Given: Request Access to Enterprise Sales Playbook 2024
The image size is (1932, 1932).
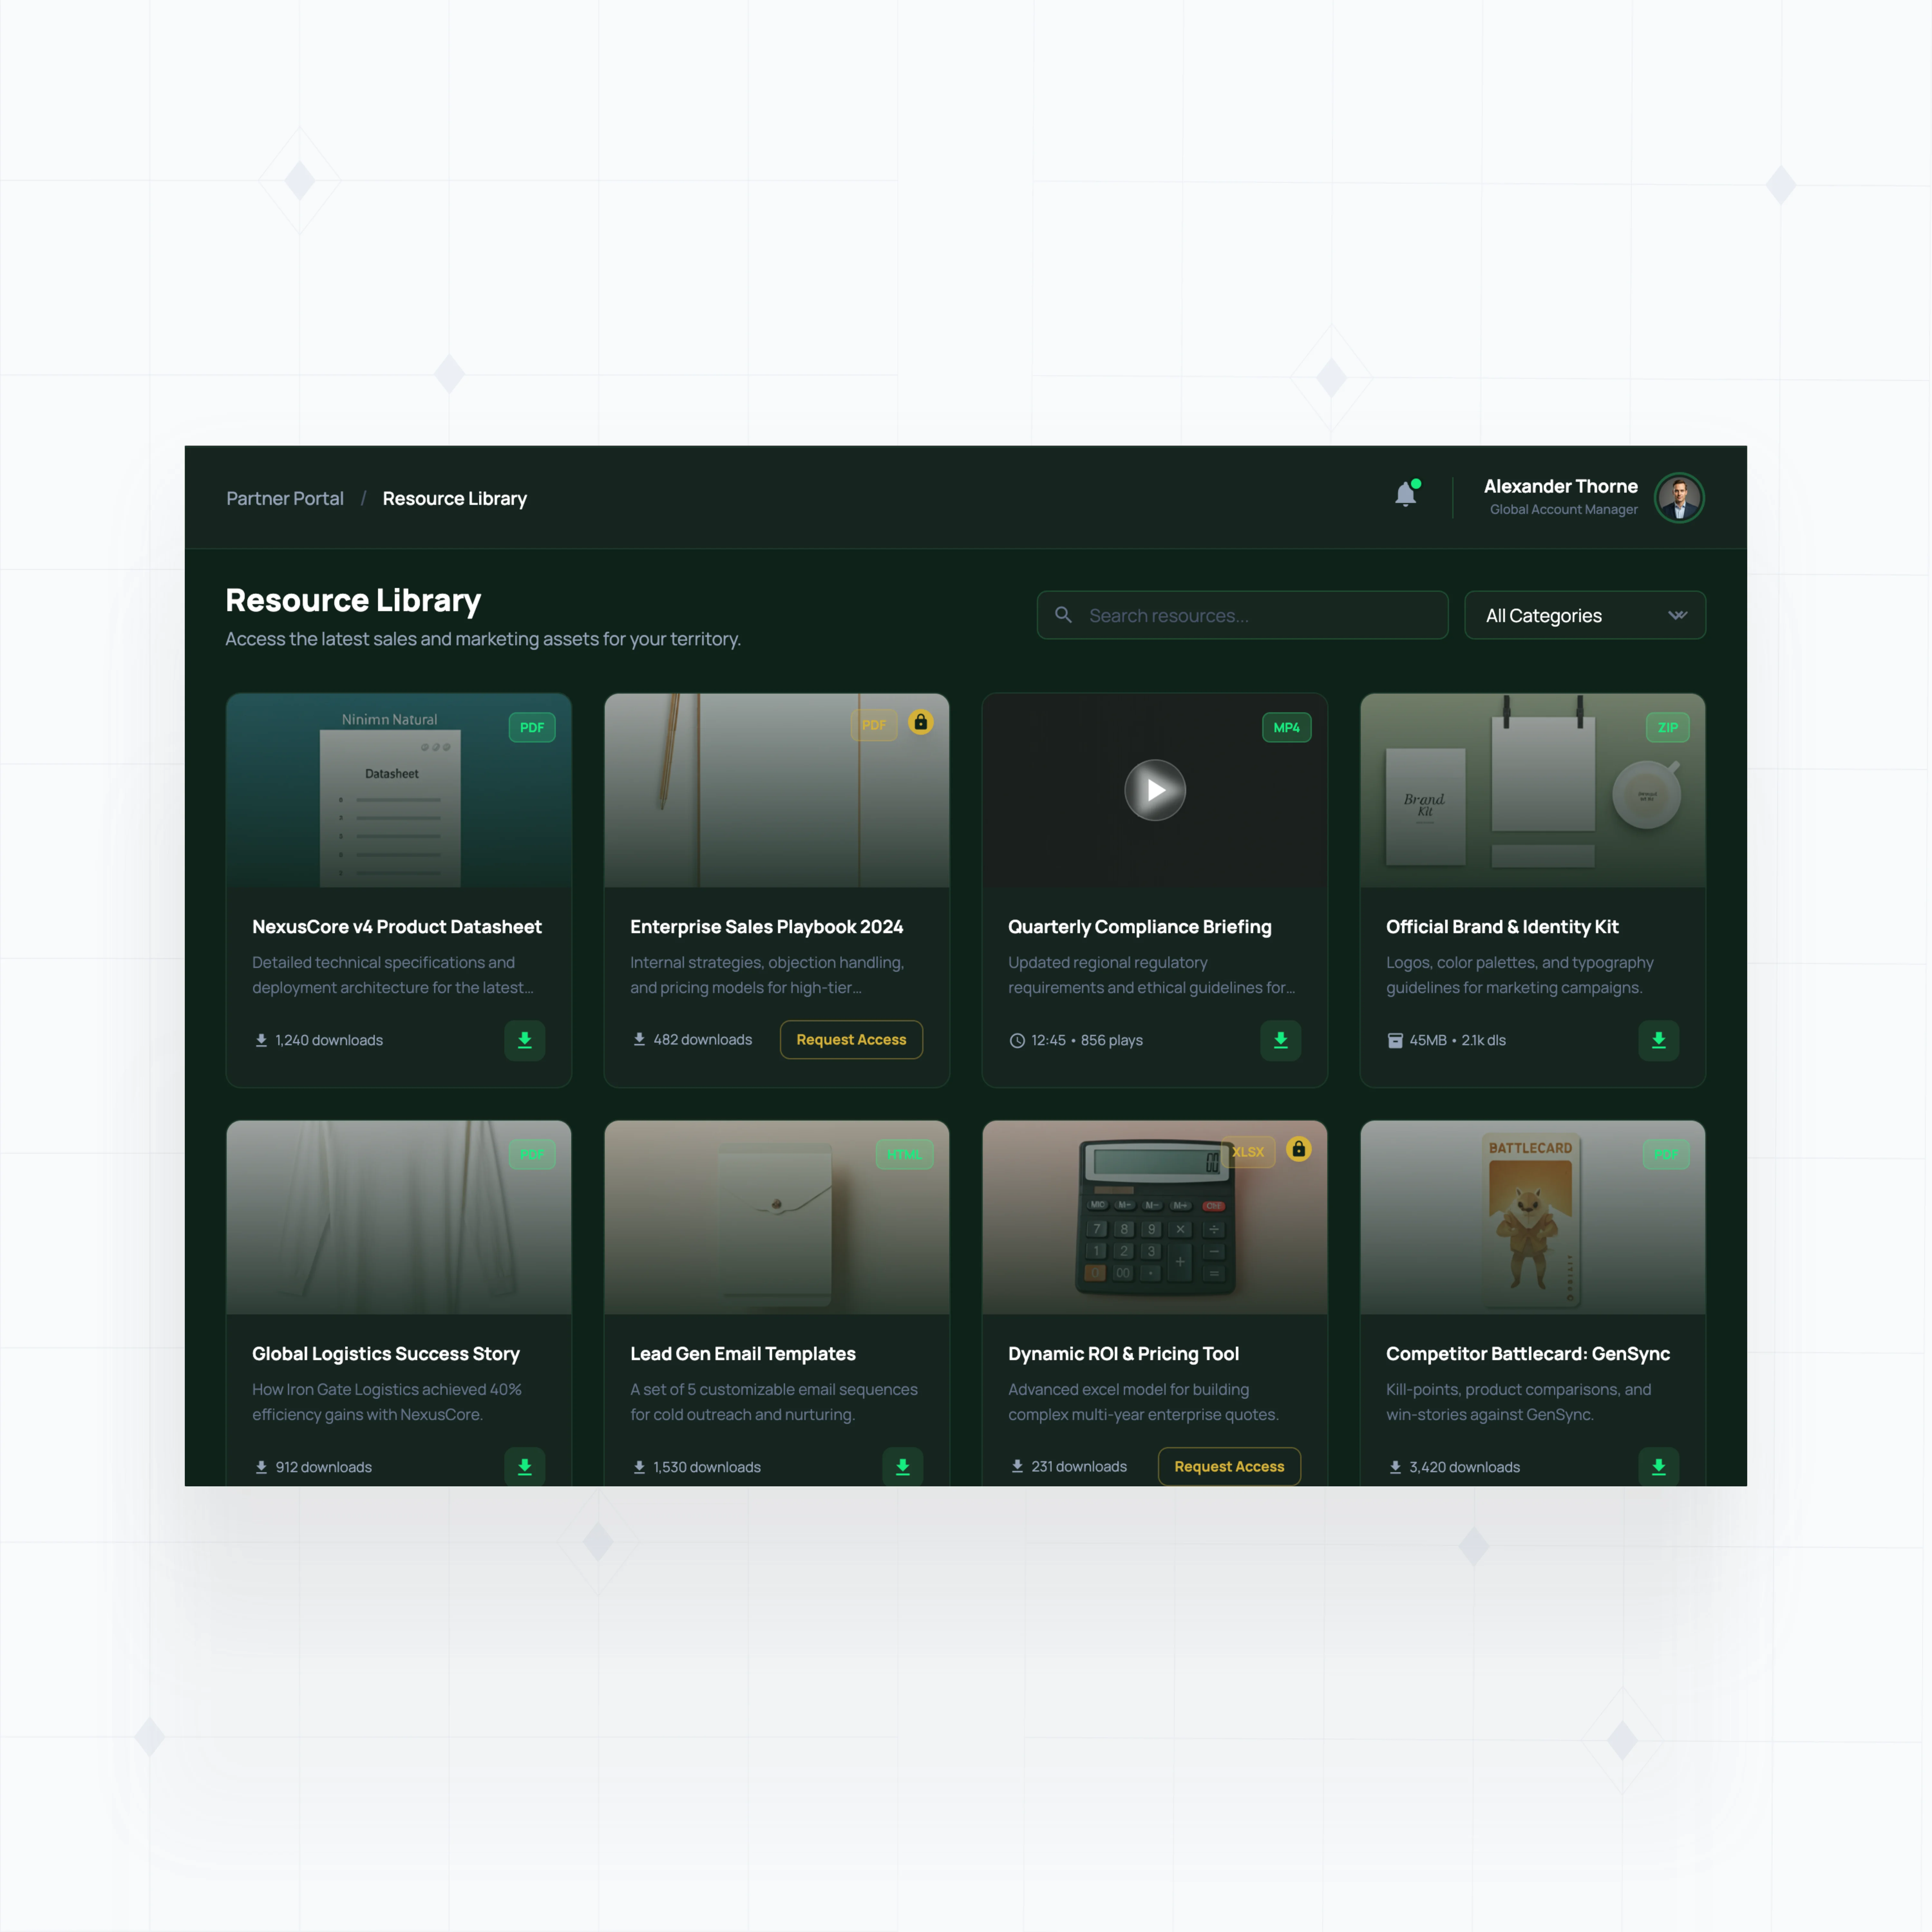Looking at the screenshot, I should pos(851,1039).
